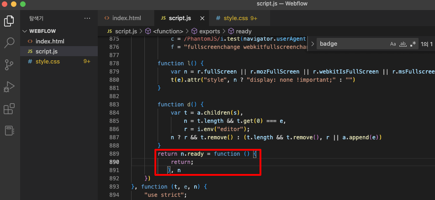
Task: Switch to the index.html tab
Action: [126, 18]
